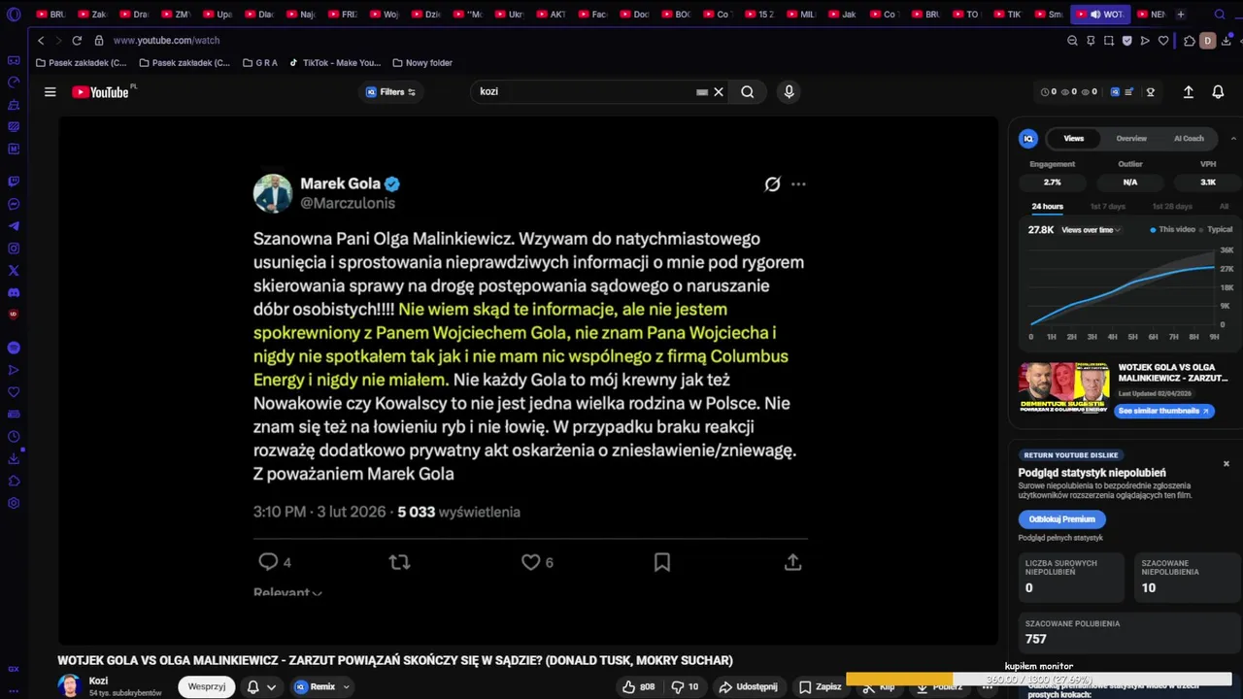Open a new browser tab with the plus icon
The height and width of the screenshot is (699, 1243).
pos(1181,15)
